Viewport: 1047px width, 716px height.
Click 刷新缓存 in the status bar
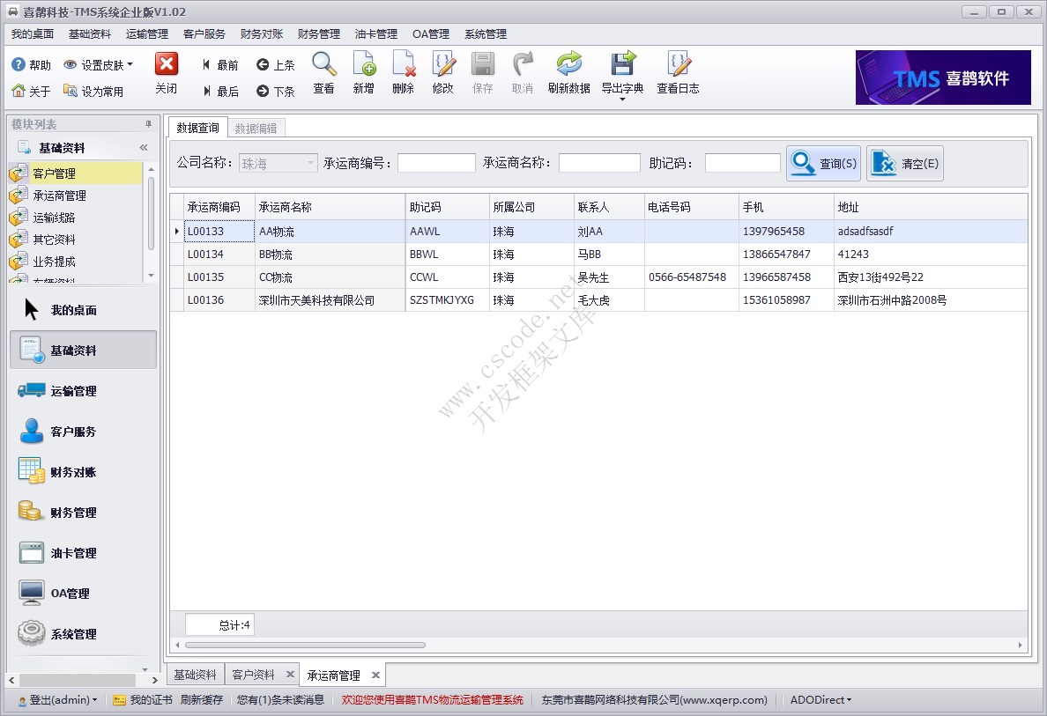202,700
